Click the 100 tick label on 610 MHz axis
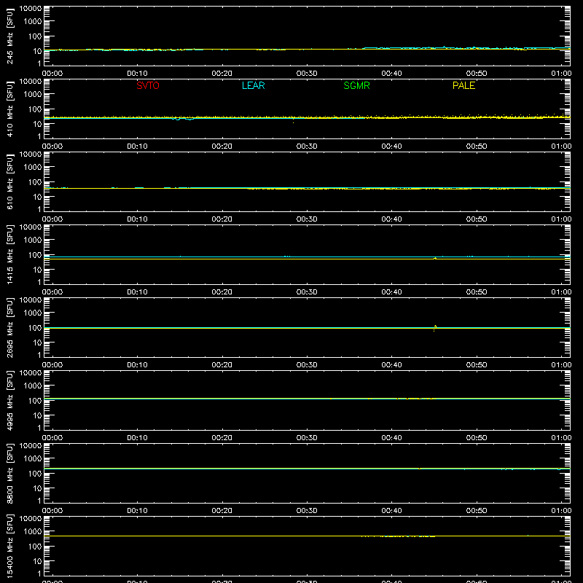583x583 pixels. pyautogui.click(x=35, y=182)
